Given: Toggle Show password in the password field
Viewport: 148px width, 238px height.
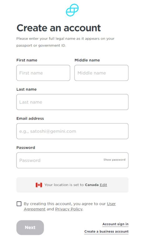Looking at the screenshot, I should [x=114, y=160].
